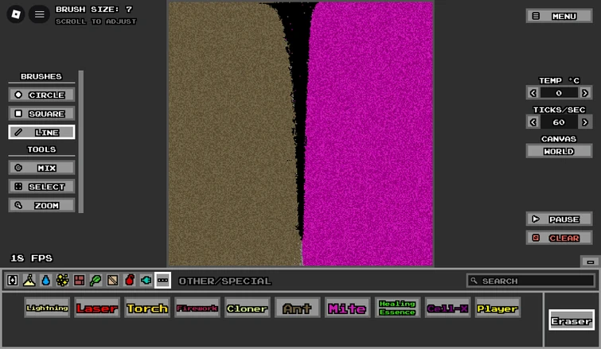Open the solids (brick wall) category
Viewport: 601px width, 349px height.
point(80,281)
